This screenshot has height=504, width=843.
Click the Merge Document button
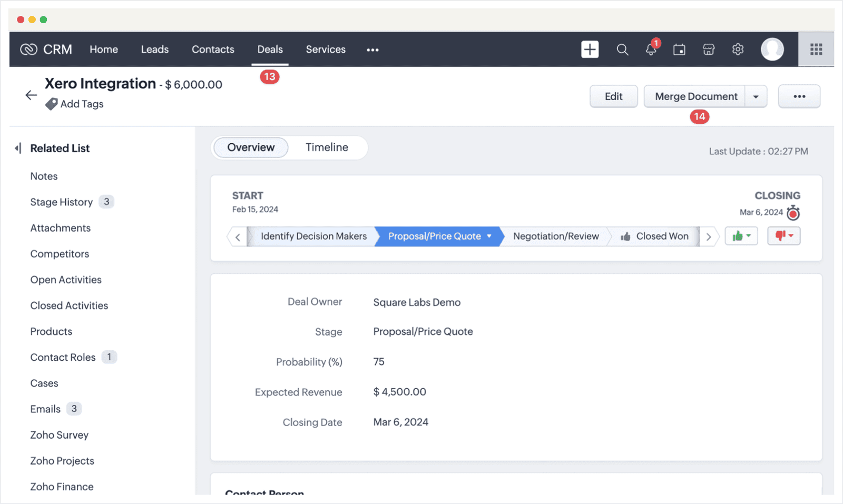pos(695,96)
